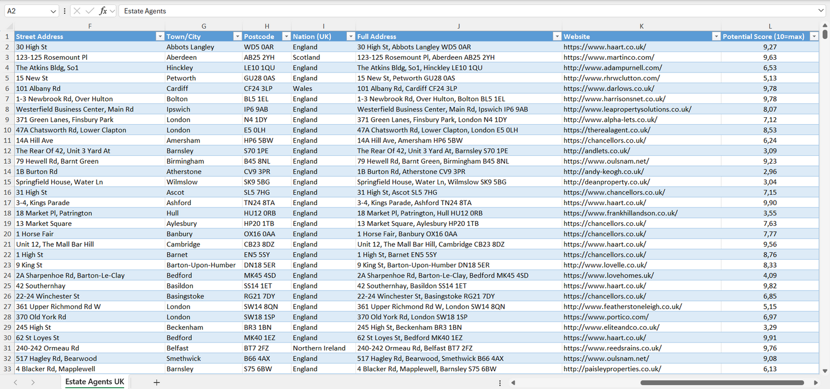Click the right horizontal scroll arrow
This screenshot has width=830, height=389.
(816, 382)
